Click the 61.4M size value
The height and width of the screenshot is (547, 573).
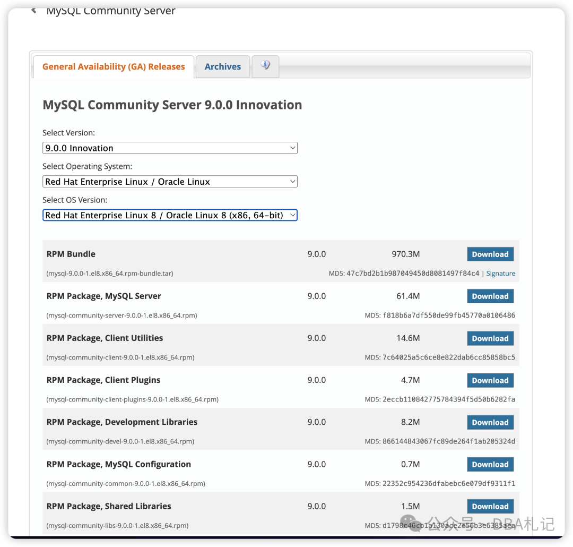point(408,296)
